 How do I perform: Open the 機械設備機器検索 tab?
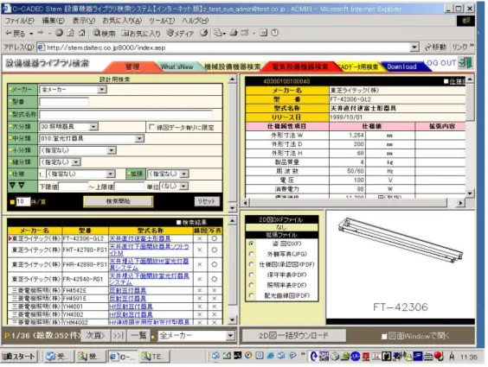point(232,66)
